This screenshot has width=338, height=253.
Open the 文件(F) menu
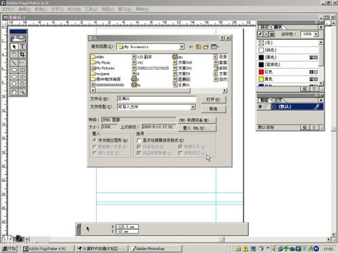8,9
